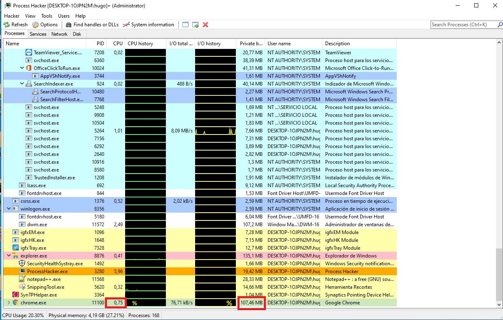Click the vertical scrollbar thumb
Screen dimensions: 503x320
pyautogui.click(x=500, y=275)
